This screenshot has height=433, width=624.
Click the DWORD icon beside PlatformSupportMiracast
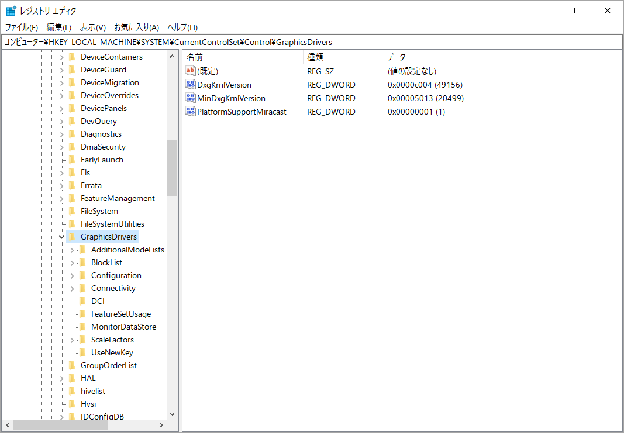[190, 111]
